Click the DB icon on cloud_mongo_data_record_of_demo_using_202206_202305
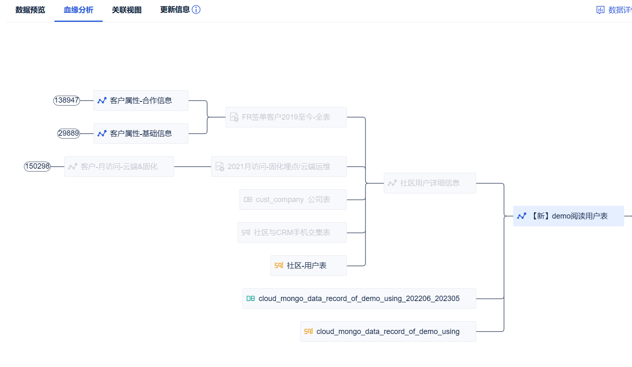 tap(250, 299)
